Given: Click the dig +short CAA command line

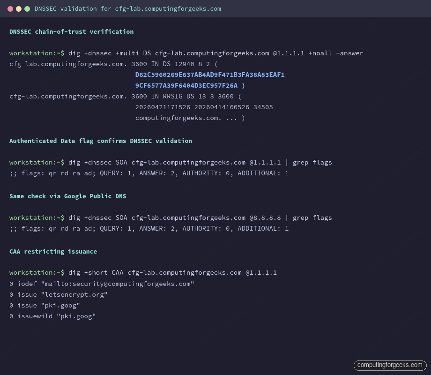Looking at the screenshot, I should point(143,272).
